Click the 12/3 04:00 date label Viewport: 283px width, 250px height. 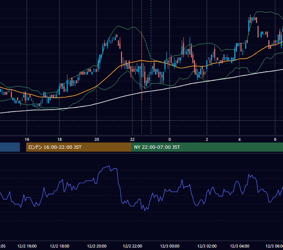click(x=239, y=246)
